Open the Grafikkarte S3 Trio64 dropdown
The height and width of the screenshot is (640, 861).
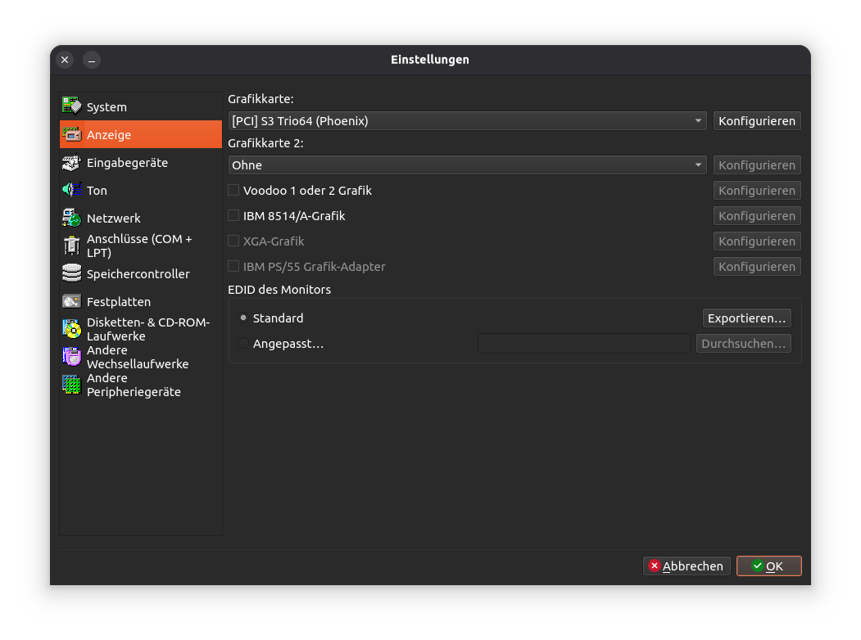pos(467,120)
